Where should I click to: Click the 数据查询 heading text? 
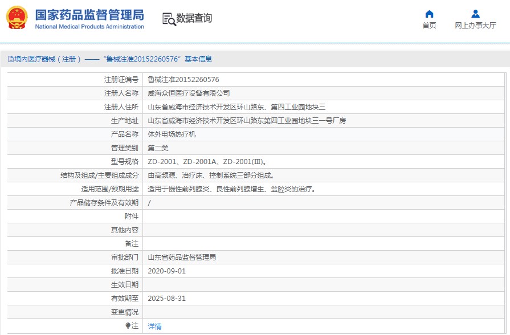(x=194, y=18)
